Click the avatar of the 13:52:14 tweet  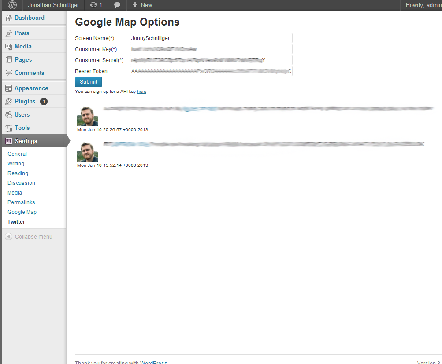(x=88, y=152)
